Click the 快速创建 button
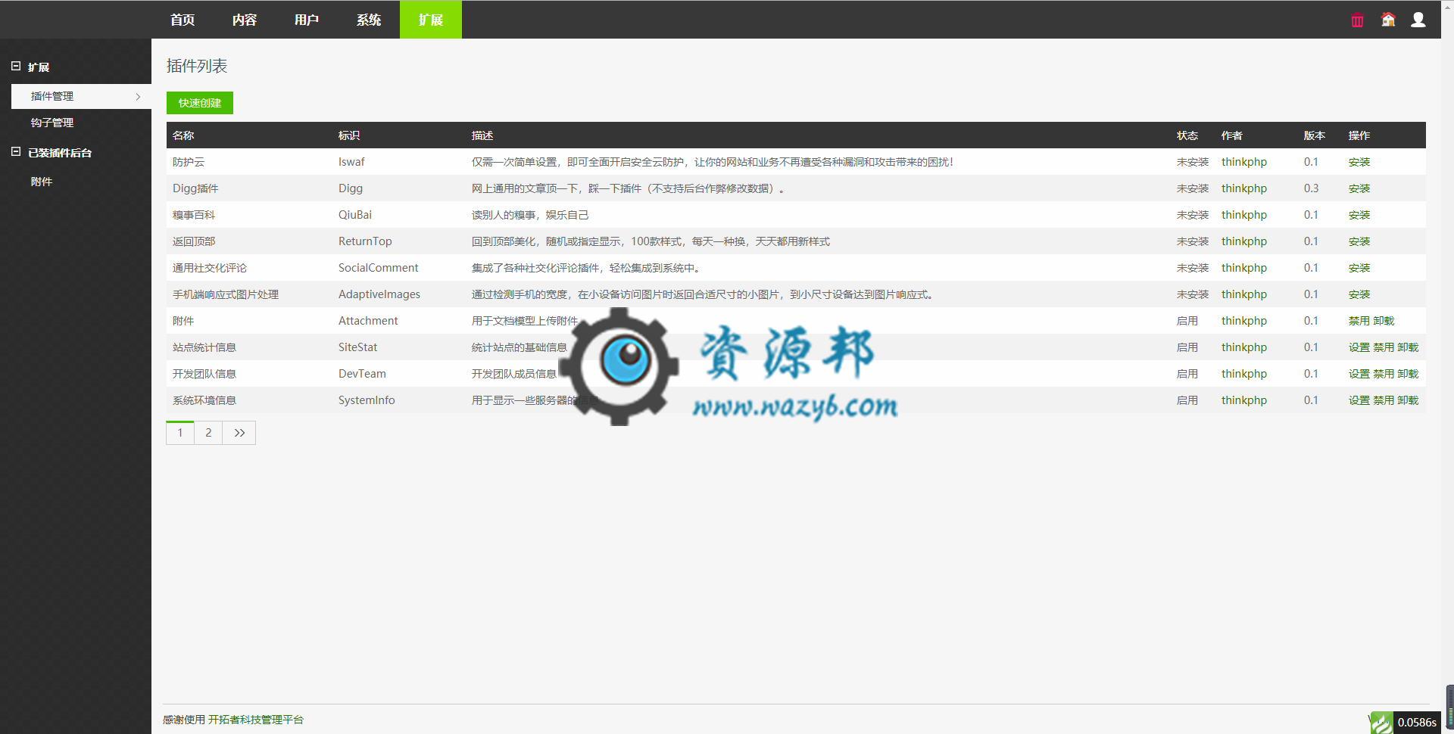 click(x=200, y=103)
